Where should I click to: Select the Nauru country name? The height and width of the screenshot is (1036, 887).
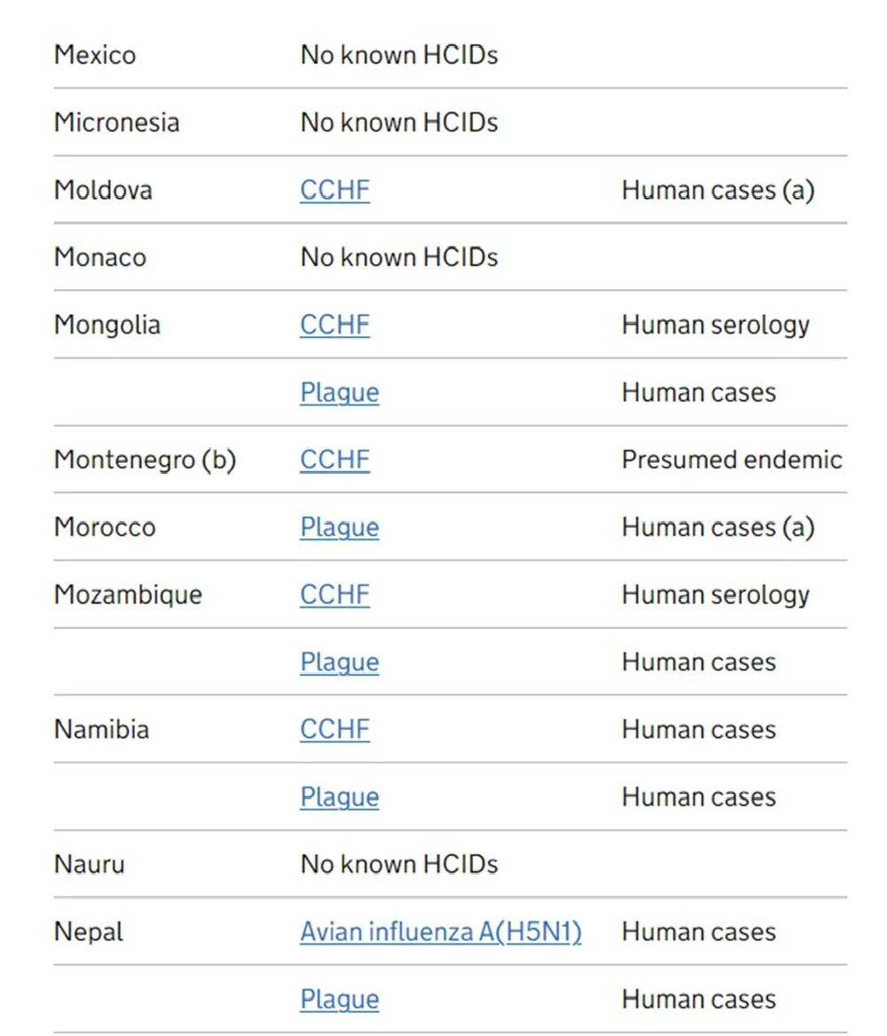click(90, 864)
